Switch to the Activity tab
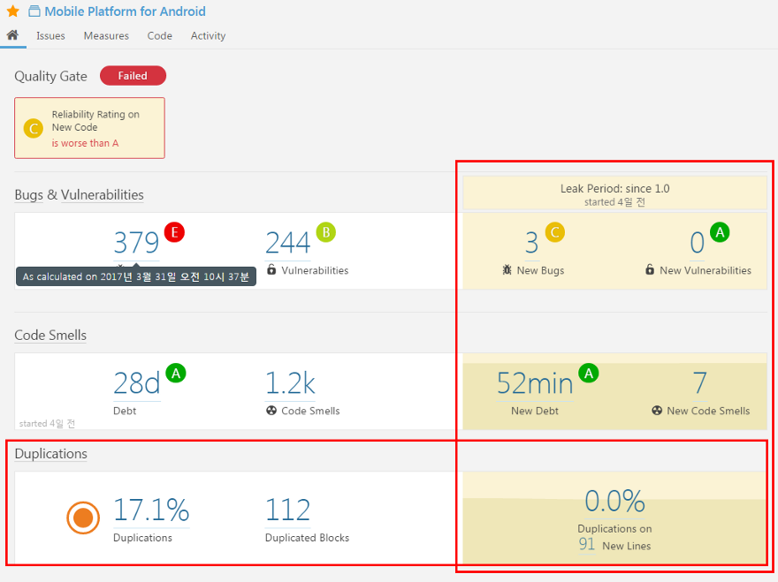The width and height of the screenshot is (778, 582). click(x=209, y=35)
